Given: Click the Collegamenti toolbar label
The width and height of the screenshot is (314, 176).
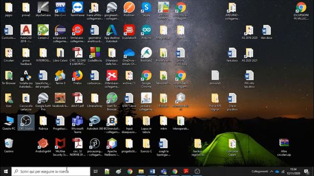Looking at the screenshot, I should [260, 172].
